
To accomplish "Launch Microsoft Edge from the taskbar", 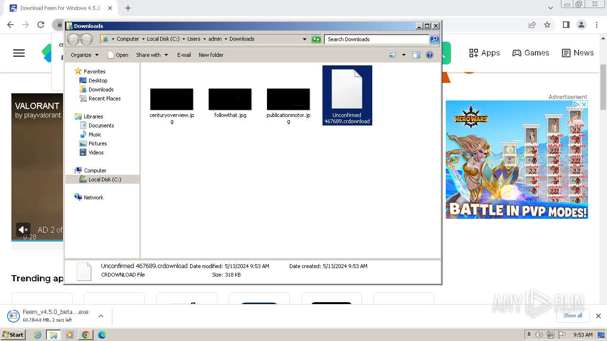I will pos(101,335).
